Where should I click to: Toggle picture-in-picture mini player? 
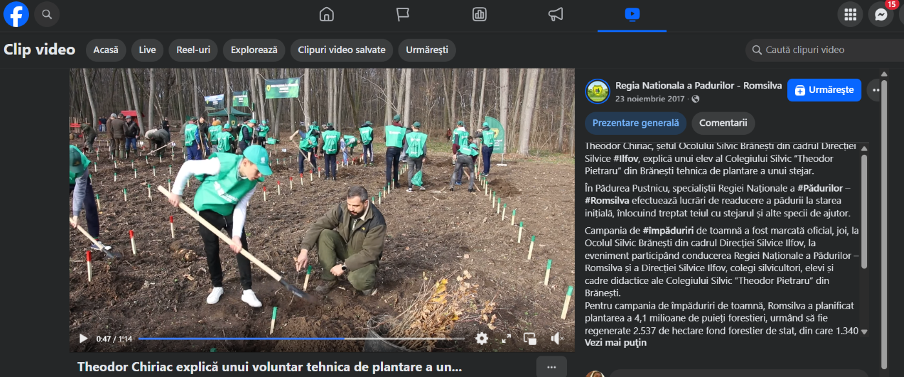pos(530,338)
